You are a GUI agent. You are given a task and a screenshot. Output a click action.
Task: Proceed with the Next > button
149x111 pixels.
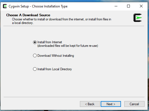pyautogui.click(x=111, y=104)
